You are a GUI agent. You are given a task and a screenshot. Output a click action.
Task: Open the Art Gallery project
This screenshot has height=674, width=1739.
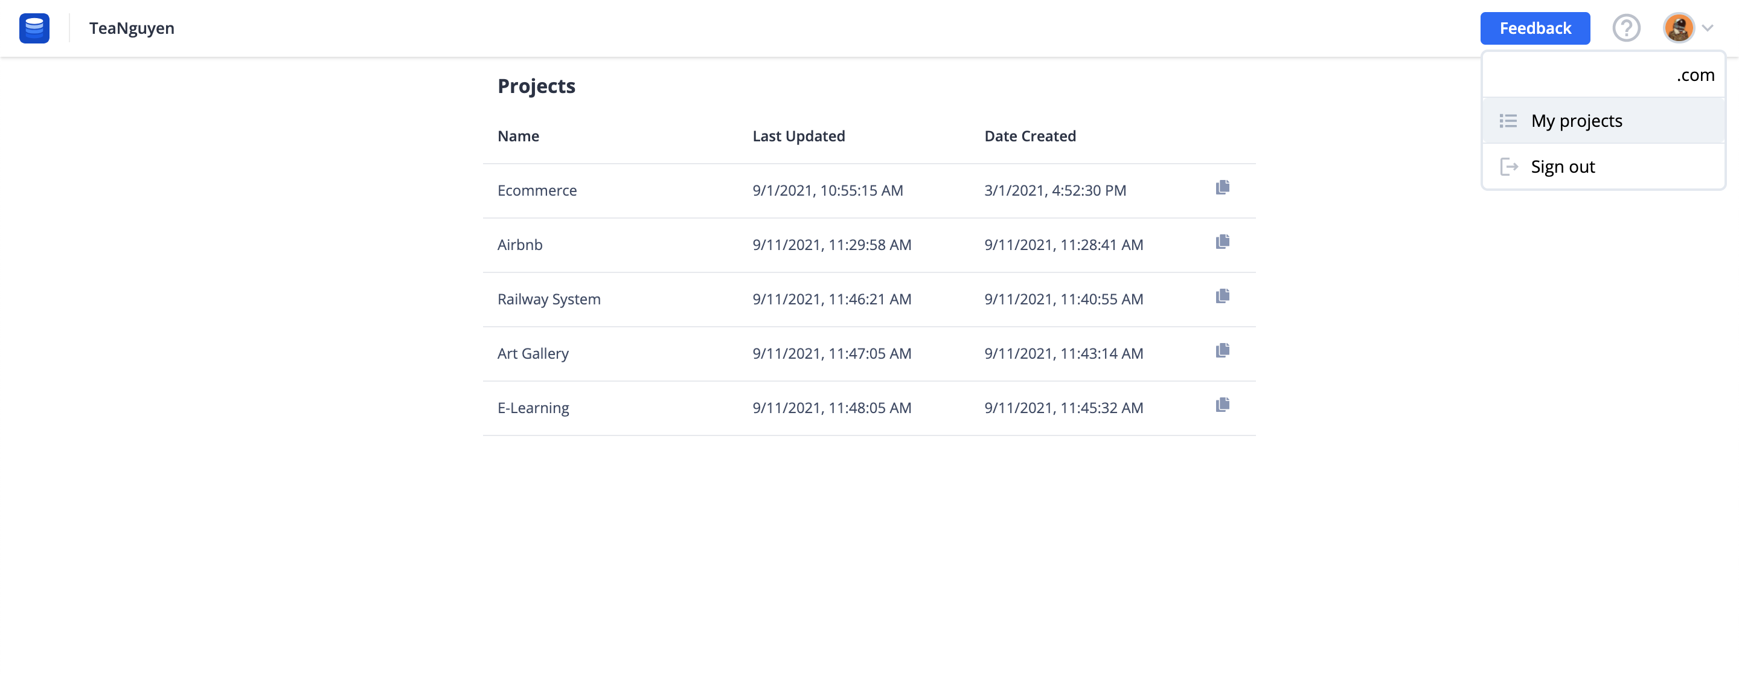tap(533, 354)
